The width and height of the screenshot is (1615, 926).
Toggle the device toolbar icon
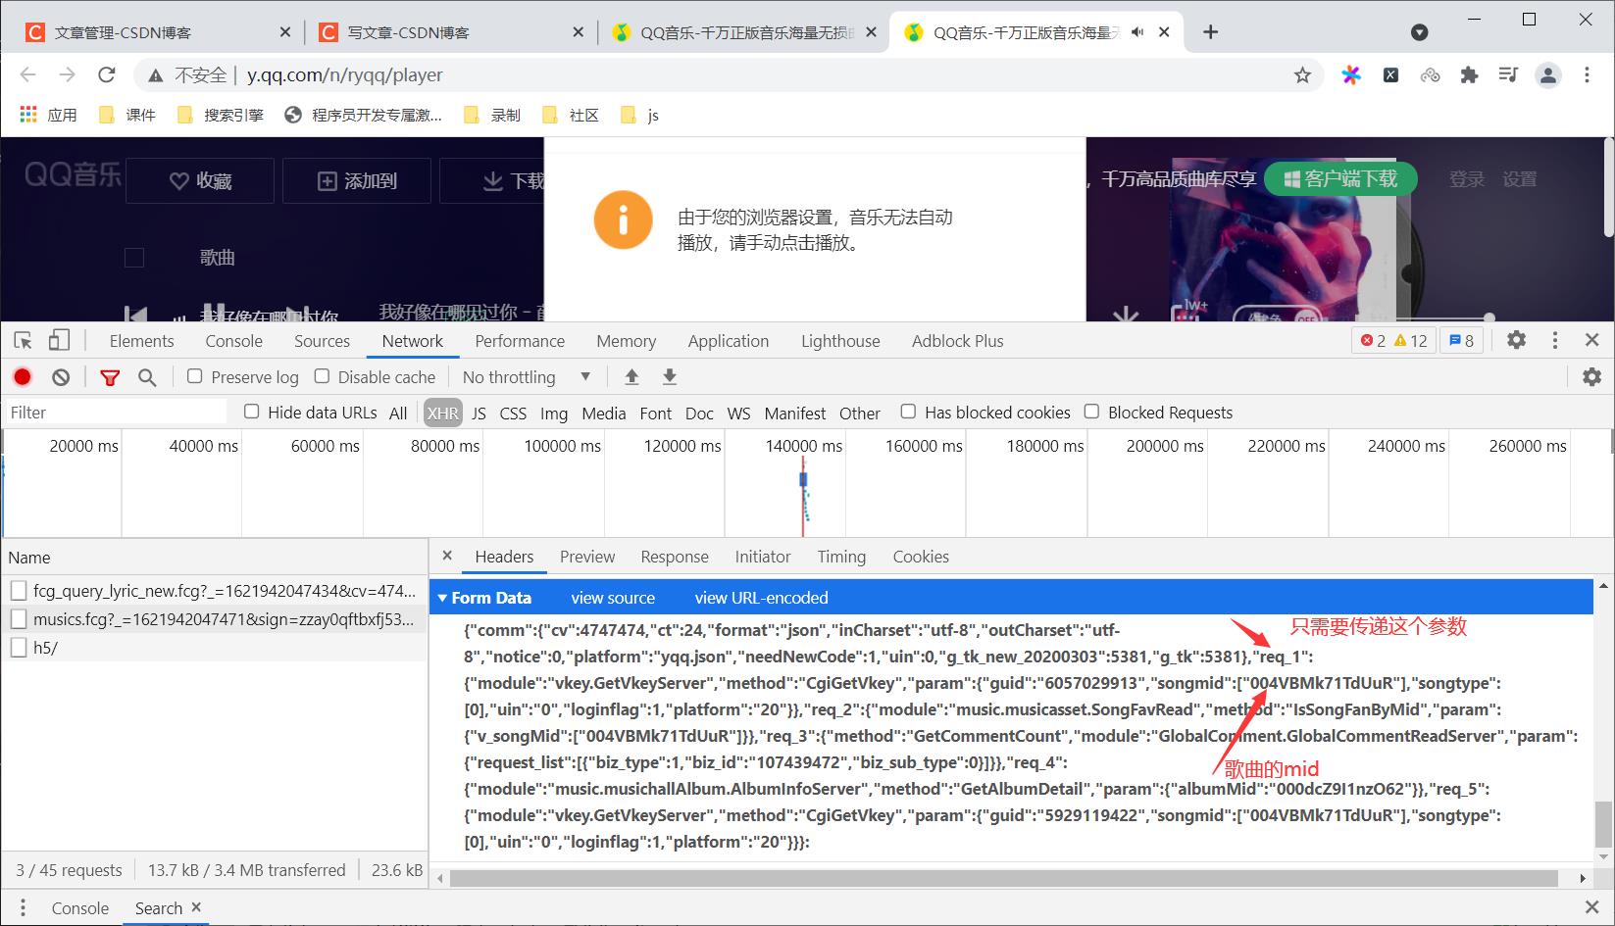click(59, 340)
